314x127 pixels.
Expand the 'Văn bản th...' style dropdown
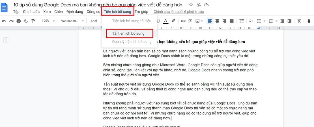click(72, 21)
